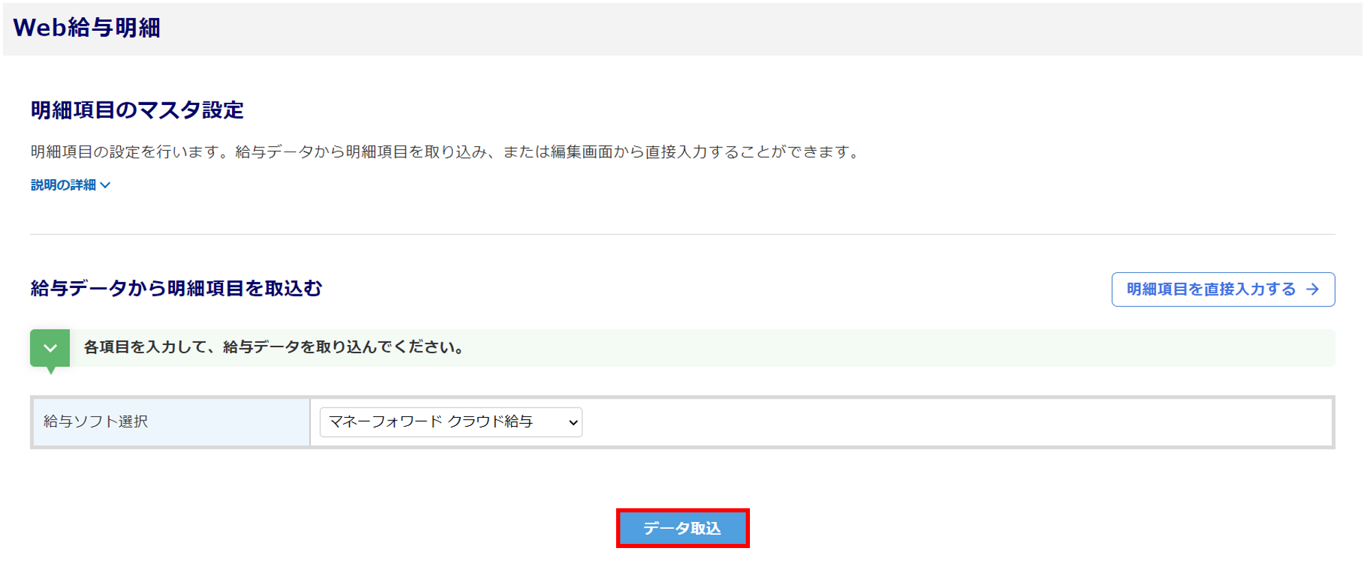Click the chevron icon beside 説明の詳細
The image size is (1364, 570).
105,185
